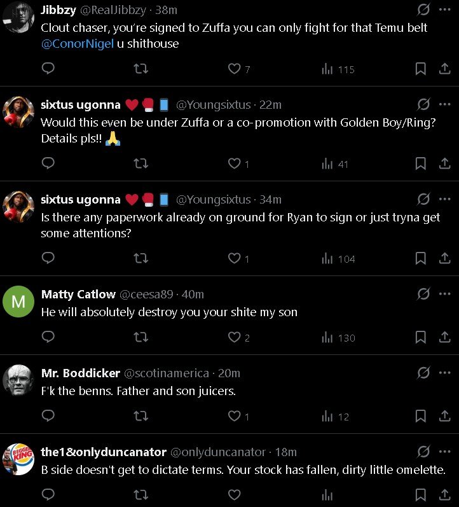View analytics of 41-view sixtus tweet

pyautogui.click(x=335, y=164)
